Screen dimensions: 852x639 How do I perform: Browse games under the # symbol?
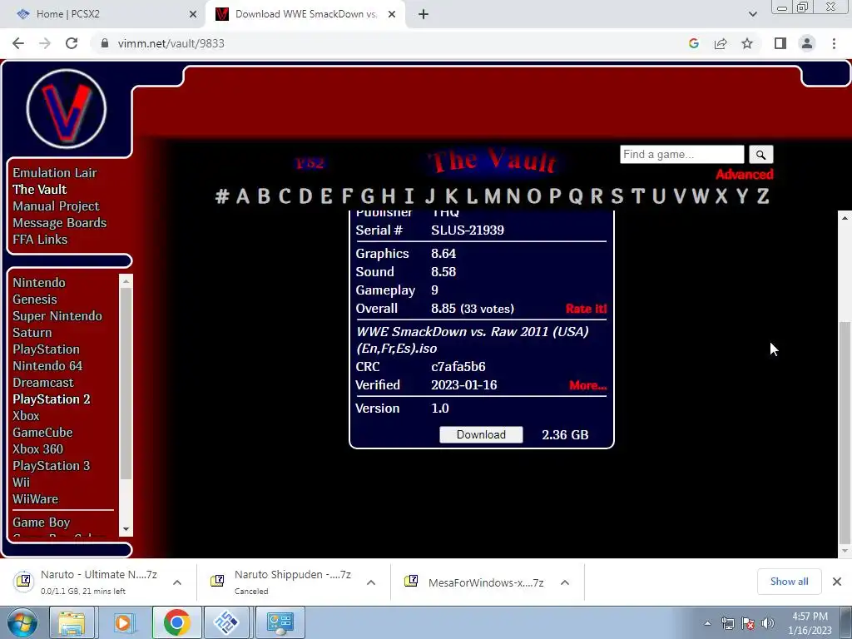(x=221, y=196)
